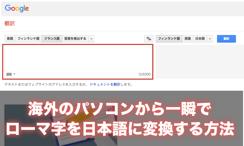Click the gray translation output area
244x146 pixels.
click(x=200, y=61)
